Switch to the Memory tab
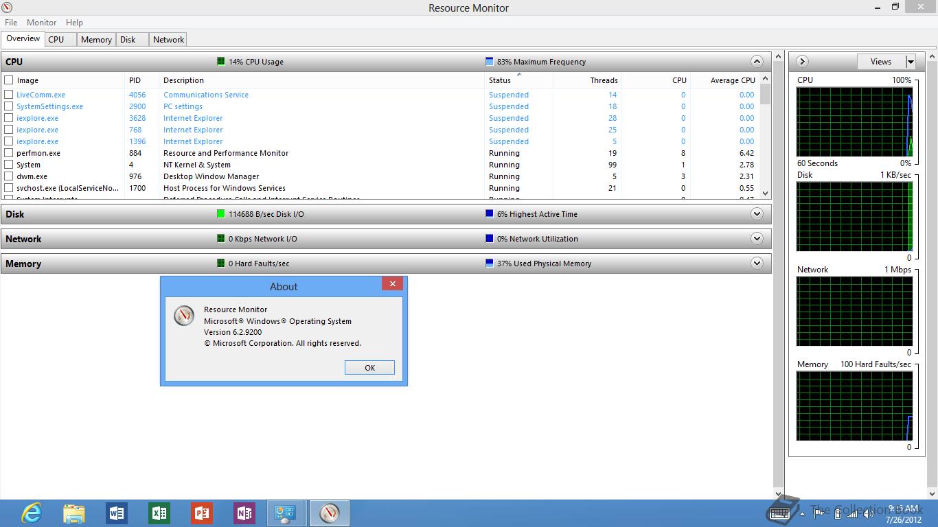 pos(96,40)
